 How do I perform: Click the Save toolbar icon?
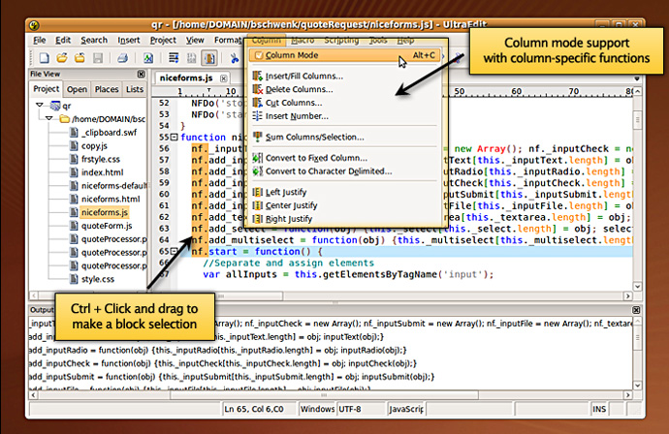click(x=100, y=59)
